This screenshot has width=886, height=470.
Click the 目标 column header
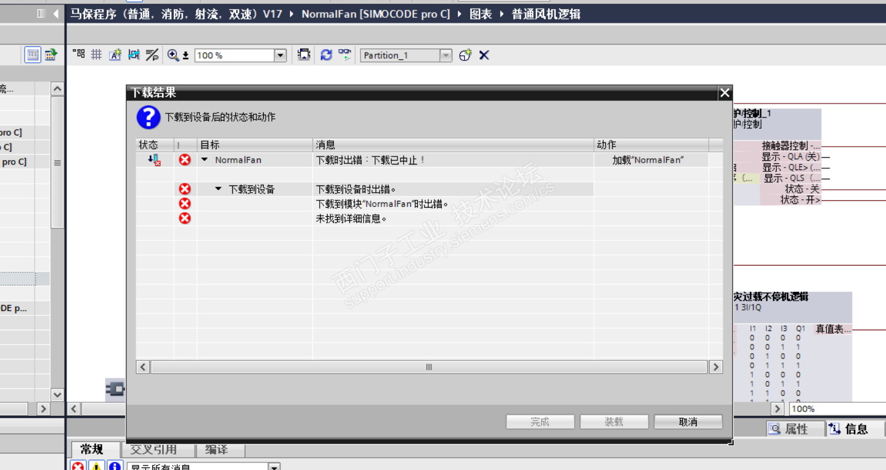[255, 145]
